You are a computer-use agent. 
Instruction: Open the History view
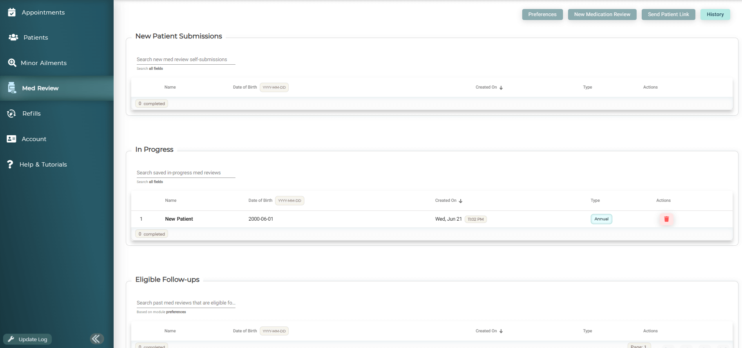point(715,14)
